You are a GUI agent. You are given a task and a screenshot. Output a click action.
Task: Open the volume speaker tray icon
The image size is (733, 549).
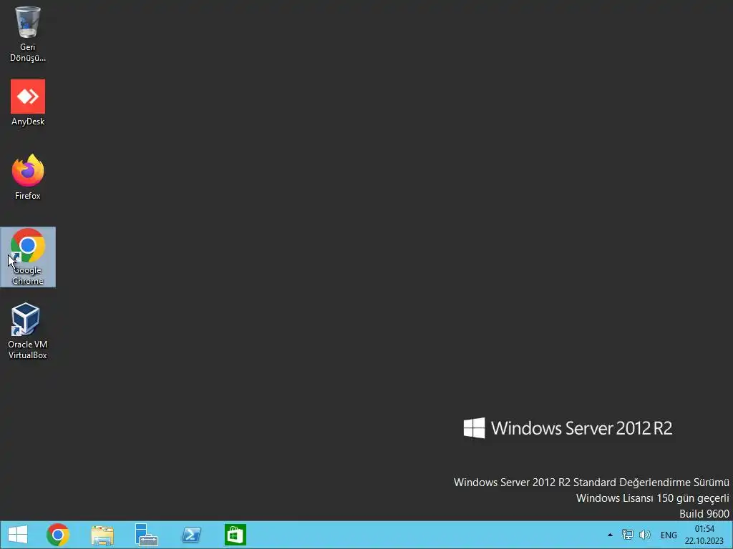coord(645,535)
